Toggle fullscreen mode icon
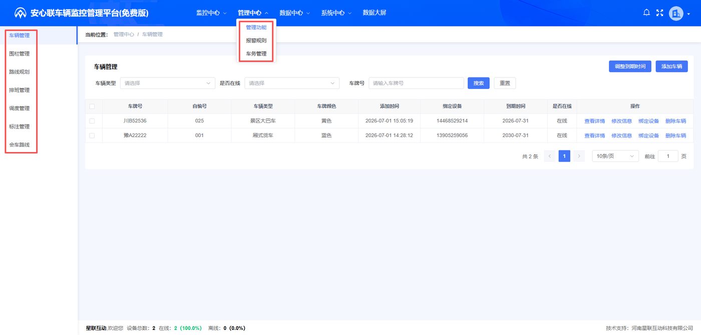The height and width of the screenshot is (335, 701). pyautogui.click(x=659, y=13)
